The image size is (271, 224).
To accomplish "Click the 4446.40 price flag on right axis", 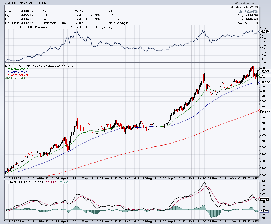I will [264, 70].
